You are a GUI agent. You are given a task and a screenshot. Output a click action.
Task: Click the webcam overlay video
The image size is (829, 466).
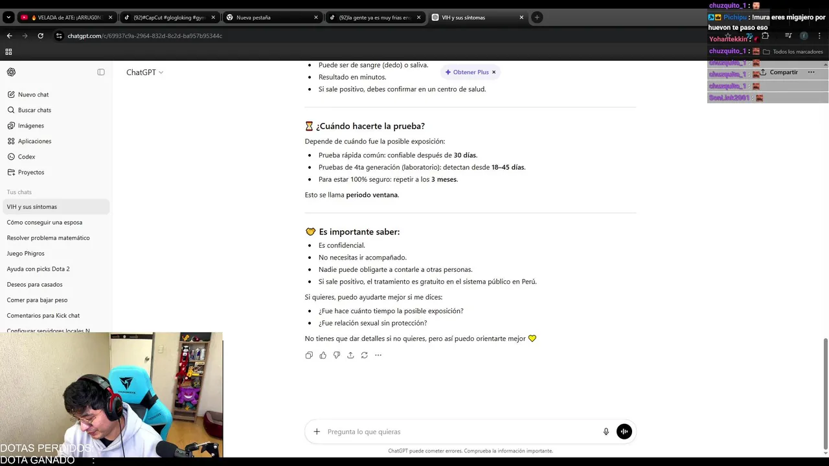pyautogui.click(x=111, y=395)
